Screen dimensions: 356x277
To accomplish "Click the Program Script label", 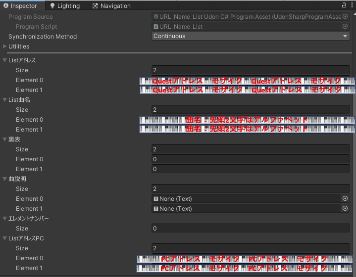I will (36, 27).
